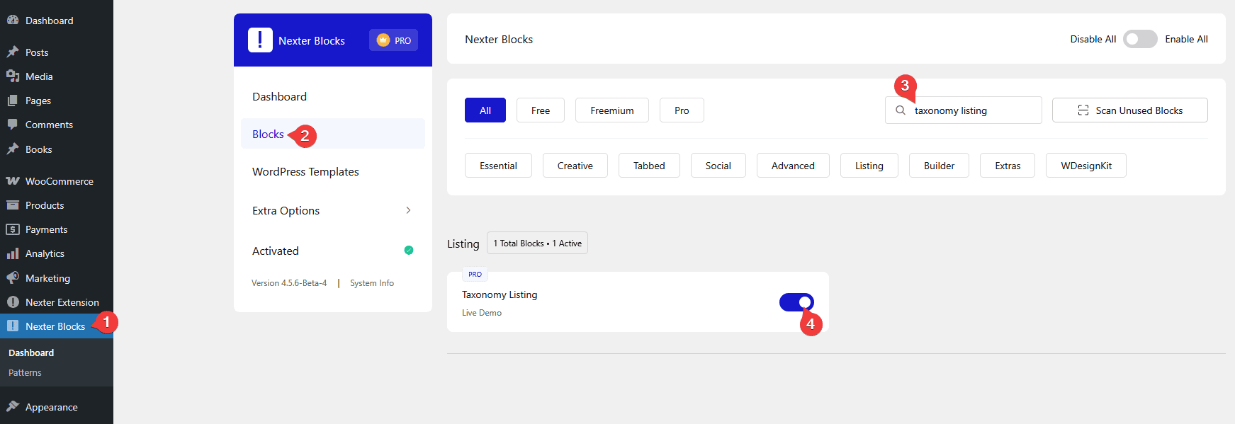This screenshot has width=1235, height=424.
Task: Click the Marketing megaphone icon
Action: (13, 278)
